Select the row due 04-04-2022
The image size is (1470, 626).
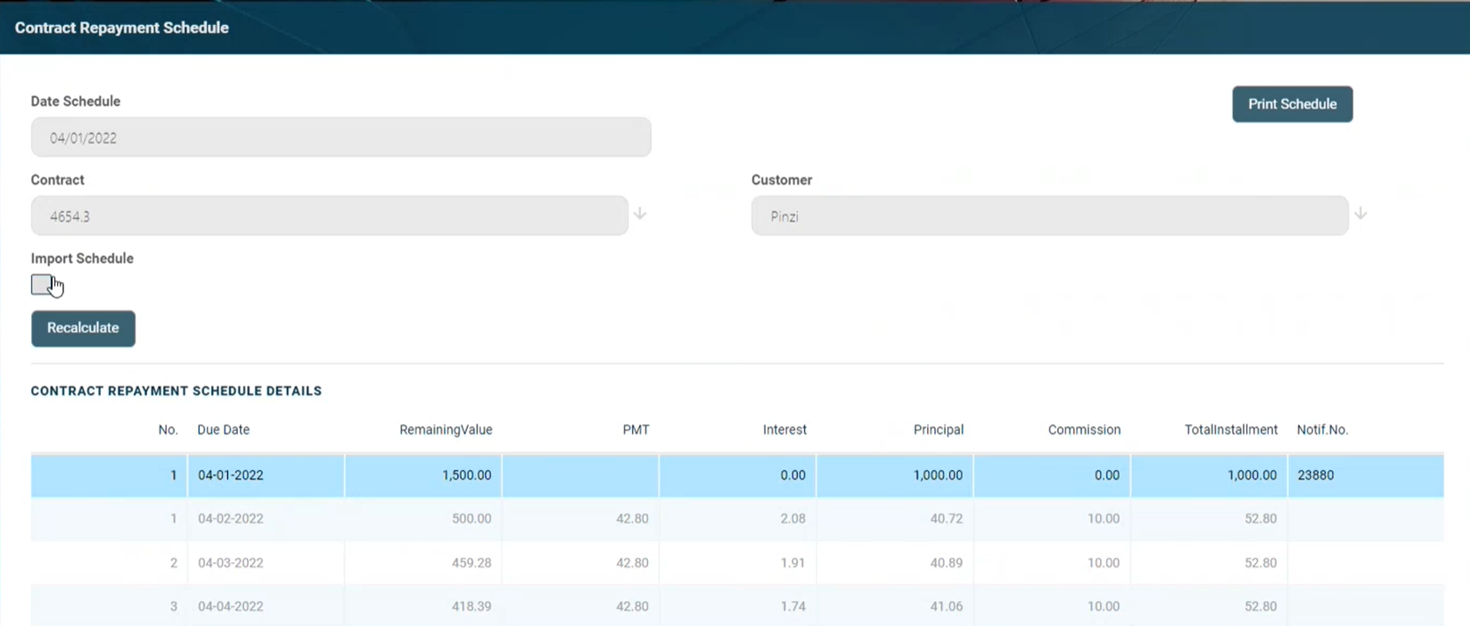click(x=231, y=606)
